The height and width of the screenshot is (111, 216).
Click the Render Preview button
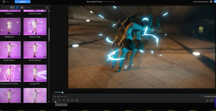(208, 97)
